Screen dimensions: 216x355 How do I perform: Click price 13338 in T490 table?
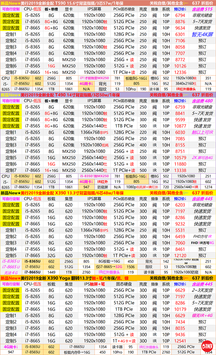[180, 170]
